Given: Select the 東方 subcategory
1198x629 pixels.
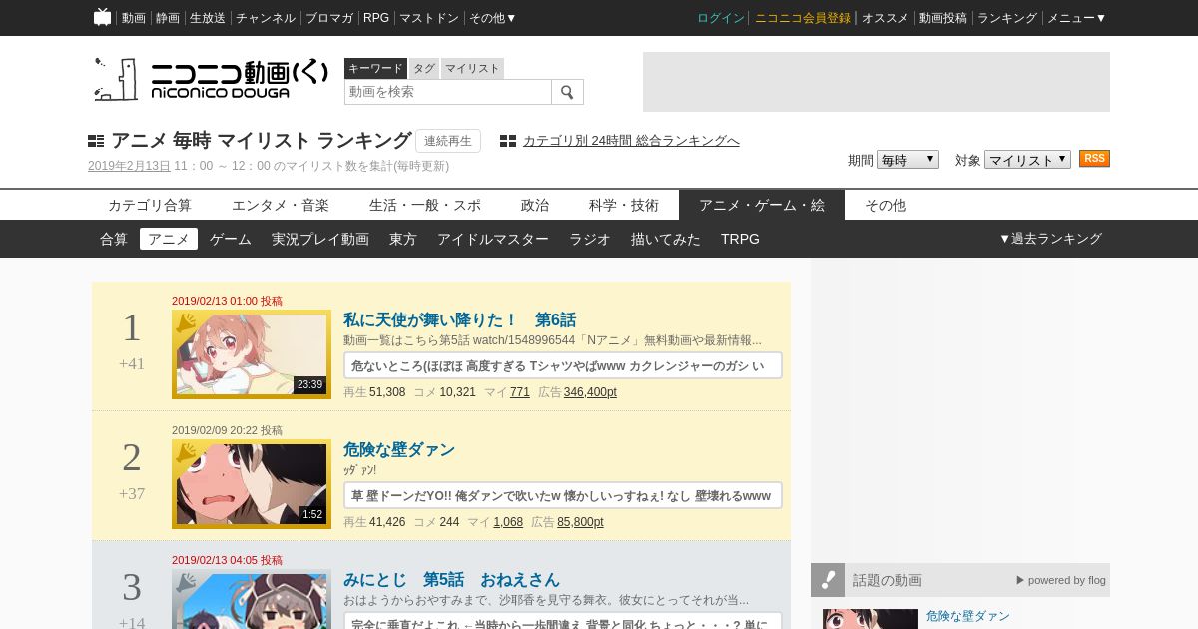Looking at the screenshot, I should 403,239.
